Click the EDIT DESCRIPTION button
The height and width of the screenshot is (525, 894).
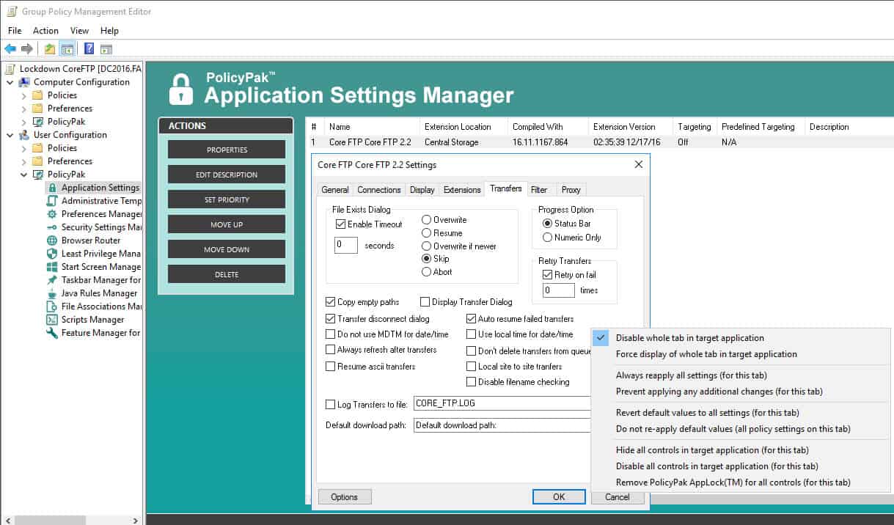coord(227,175)
